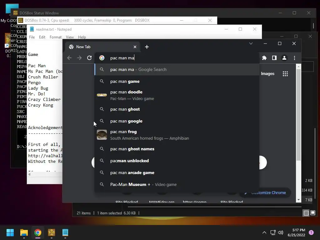The height and width of the screenshot is (240, 320).
Task: Open Notepad File menu
Action: [32, 37]
